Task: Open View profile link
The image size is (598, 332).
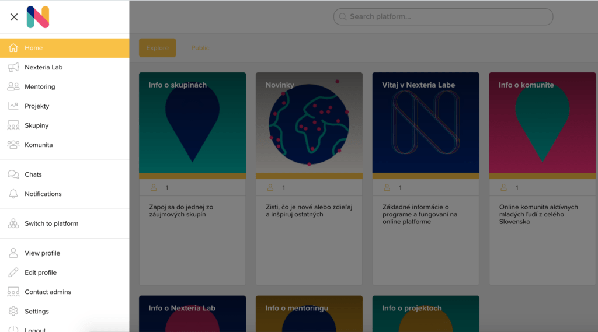Action: (42, 253)
